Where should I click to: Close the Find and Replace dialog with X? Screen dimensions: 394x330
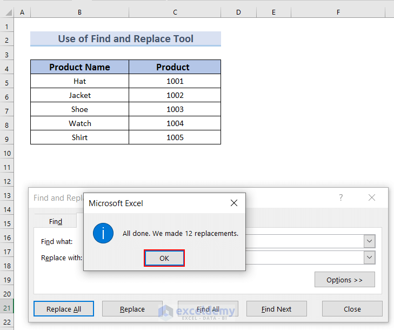point(372,197)
